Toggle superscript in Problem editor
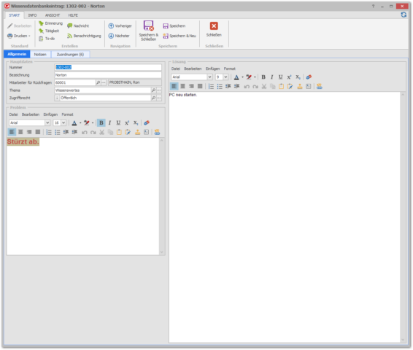413x350 pixels. 127,122
